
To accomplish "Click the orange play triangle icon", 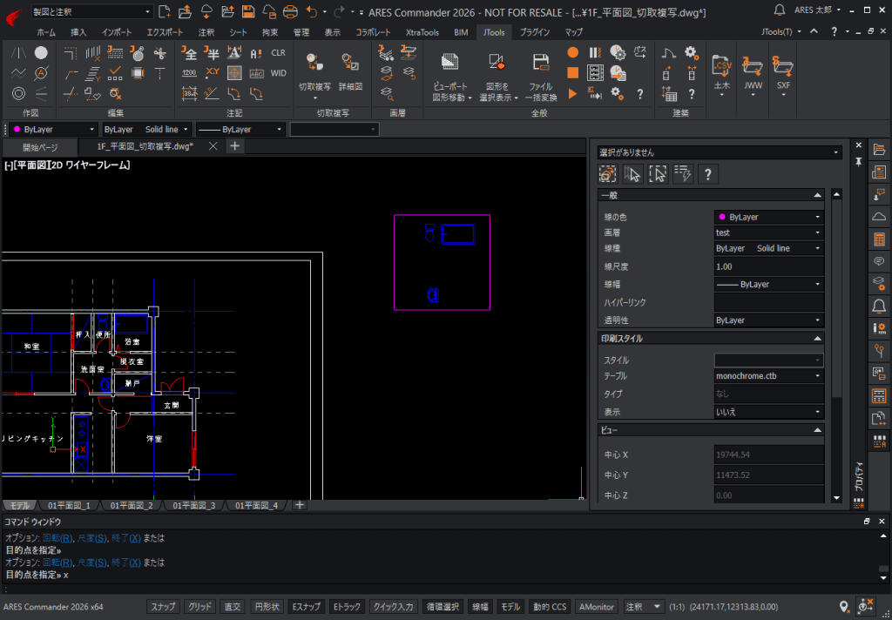I will click(x=573, y=93).
